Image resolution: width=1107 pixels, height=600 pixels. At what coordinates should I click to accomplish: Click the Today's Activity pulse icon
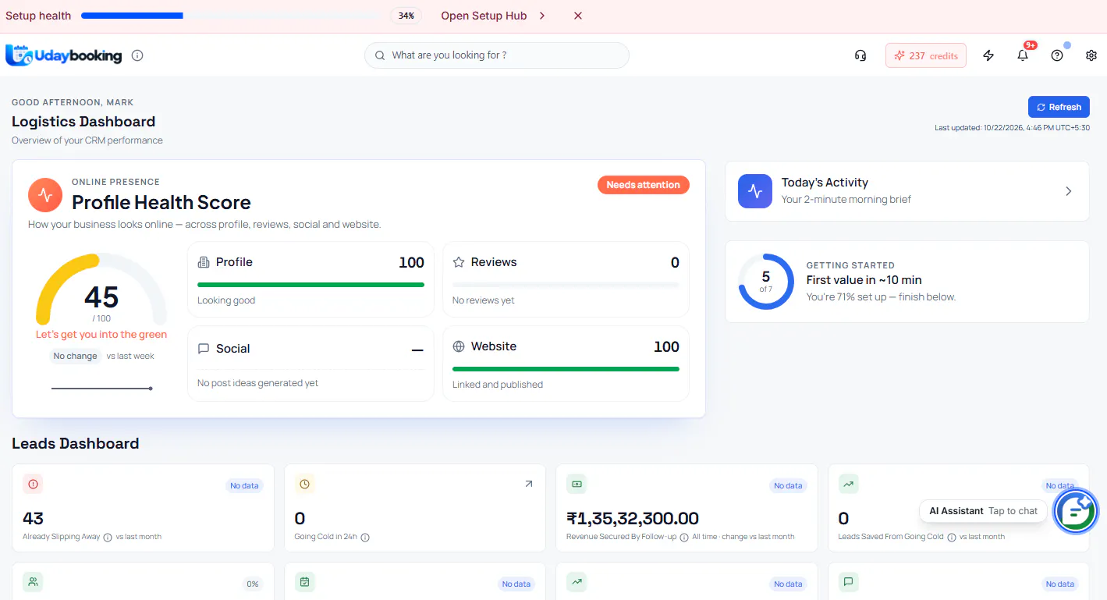pyautogui.click(x=755, y=191)
